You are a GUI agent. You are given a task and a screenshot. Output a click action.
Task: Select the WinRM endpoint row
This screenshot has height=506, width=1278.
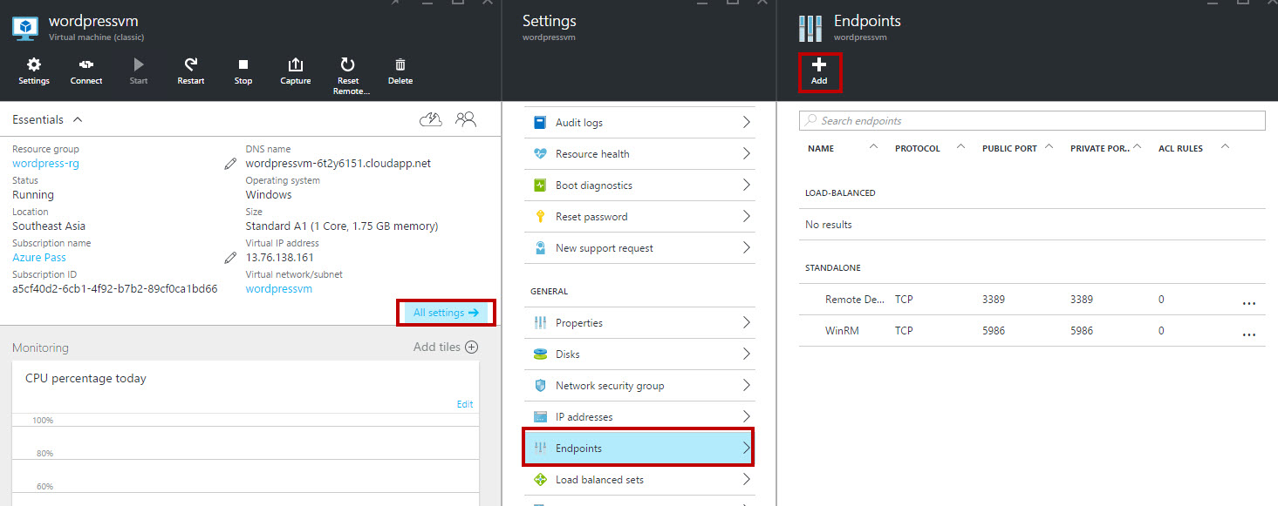(1032, 331)
